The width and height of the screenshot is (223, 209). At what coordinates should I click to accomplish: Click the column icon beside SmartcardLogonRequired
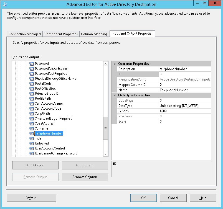[x=31, y=118]
